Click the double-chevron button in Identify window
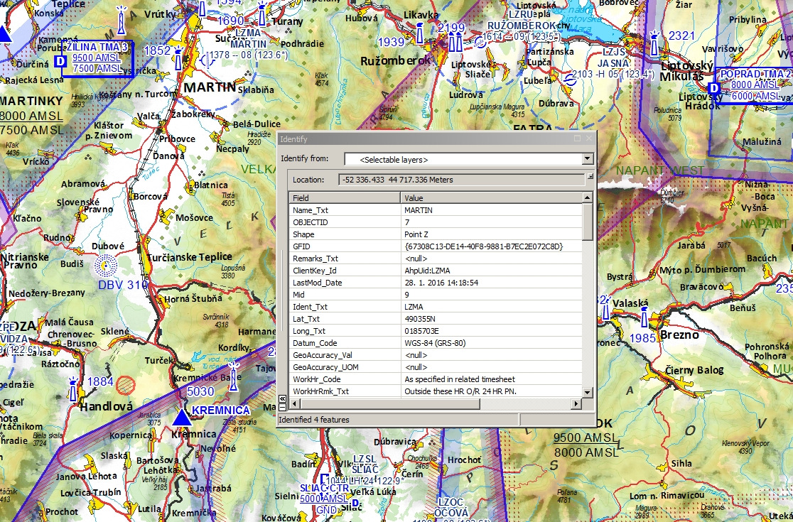 tap(282, 398)
